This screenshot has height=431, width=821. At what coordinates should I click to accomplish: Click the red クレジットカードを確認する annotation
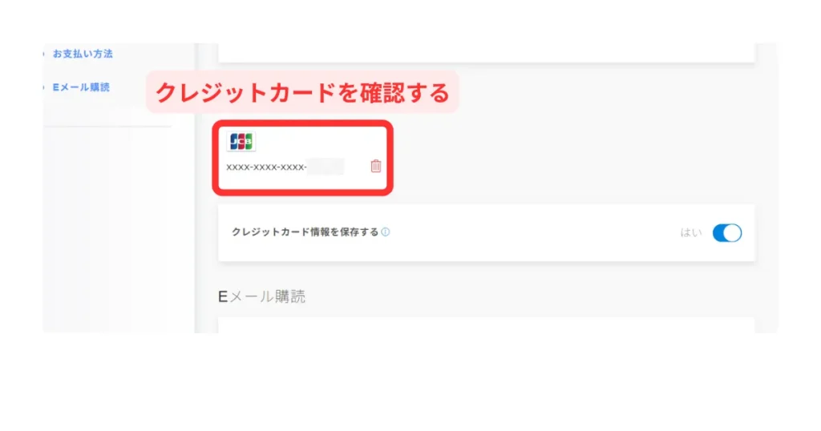(x=302, y=92)
